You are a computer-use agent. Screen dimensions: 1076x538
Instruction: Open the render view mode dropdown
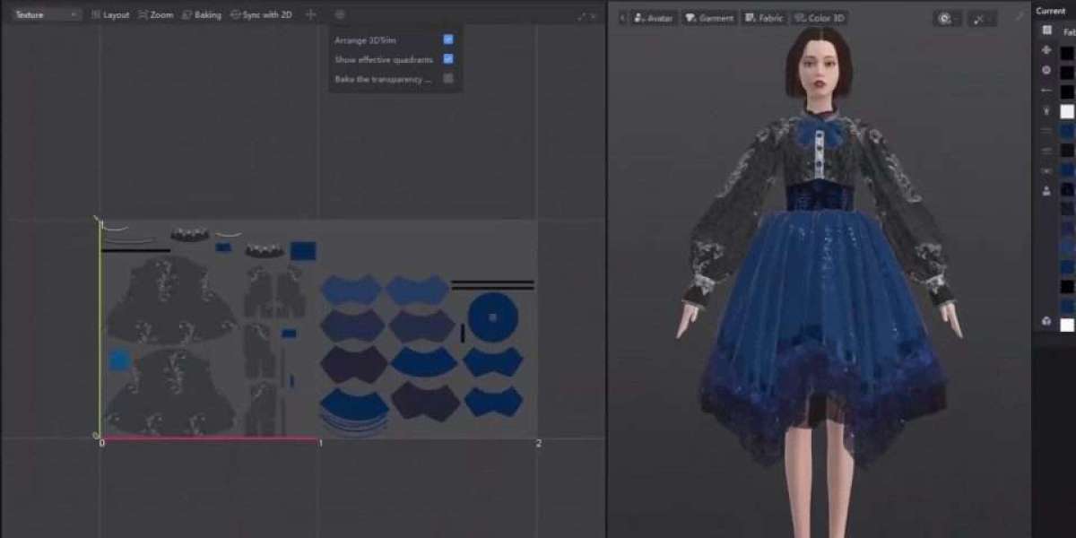[945, 18]
